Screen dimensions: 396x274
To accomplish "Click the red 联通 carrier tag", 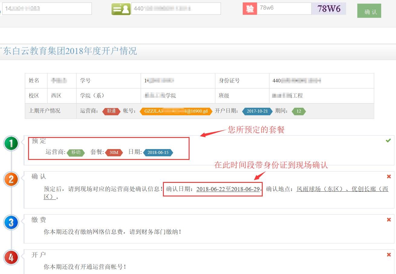I will pyautogui.click(x=111, y=111).
